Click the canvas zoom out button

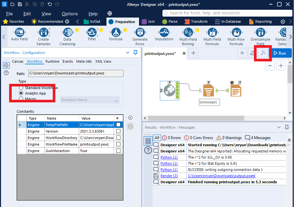[x=270, y=65]
